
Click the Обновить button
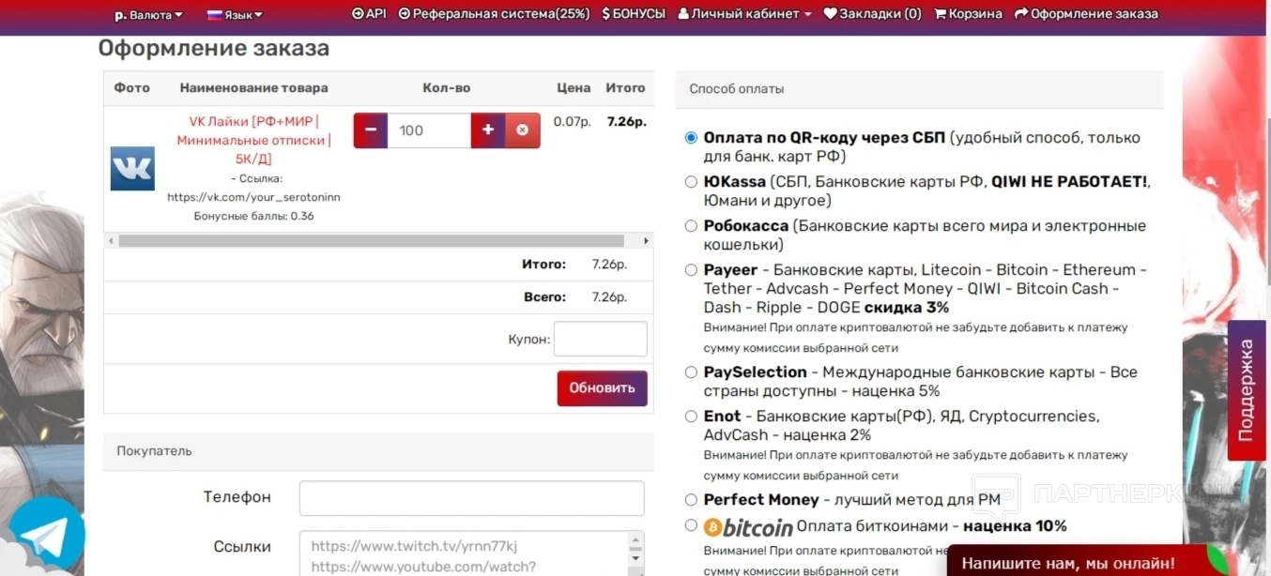(x=602, y=388)
